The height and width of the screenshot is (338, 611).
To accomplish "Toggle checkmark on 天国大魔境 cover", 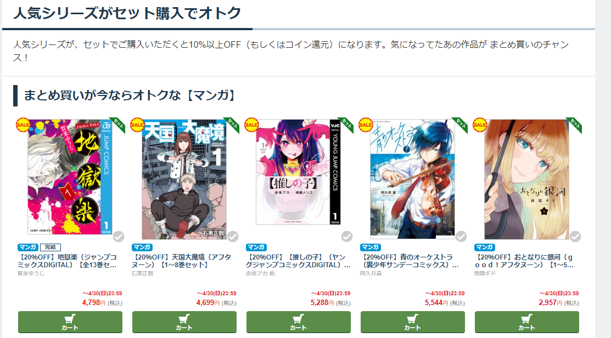I will tap(233, 236).
